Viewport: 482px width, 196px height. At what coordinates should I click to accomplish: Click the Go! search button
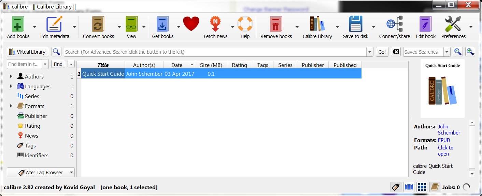pyautogui.click(x=382, y=52)
